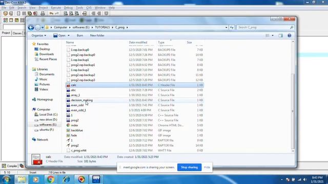Click the RAPTOR icon of prog2 RAPTOR file
Image resolution: width=328 pixels, height=184 pixels.
(68, 145)
